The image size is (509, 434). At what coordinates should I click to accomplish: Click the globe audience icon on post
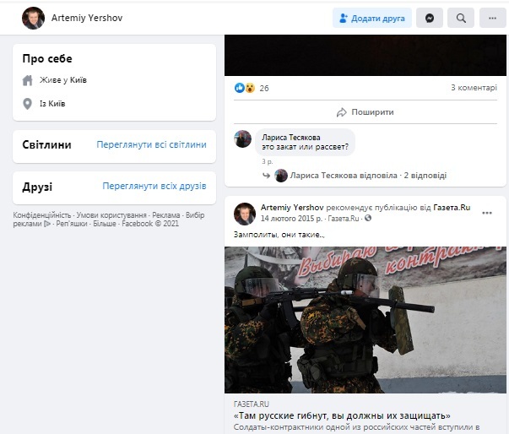(x=368, y=218)
